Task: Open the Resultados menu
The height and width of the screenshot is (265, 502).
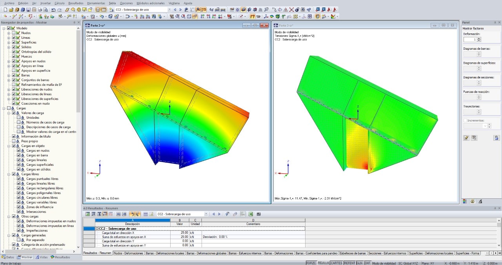Action: [x=76, y=3]
